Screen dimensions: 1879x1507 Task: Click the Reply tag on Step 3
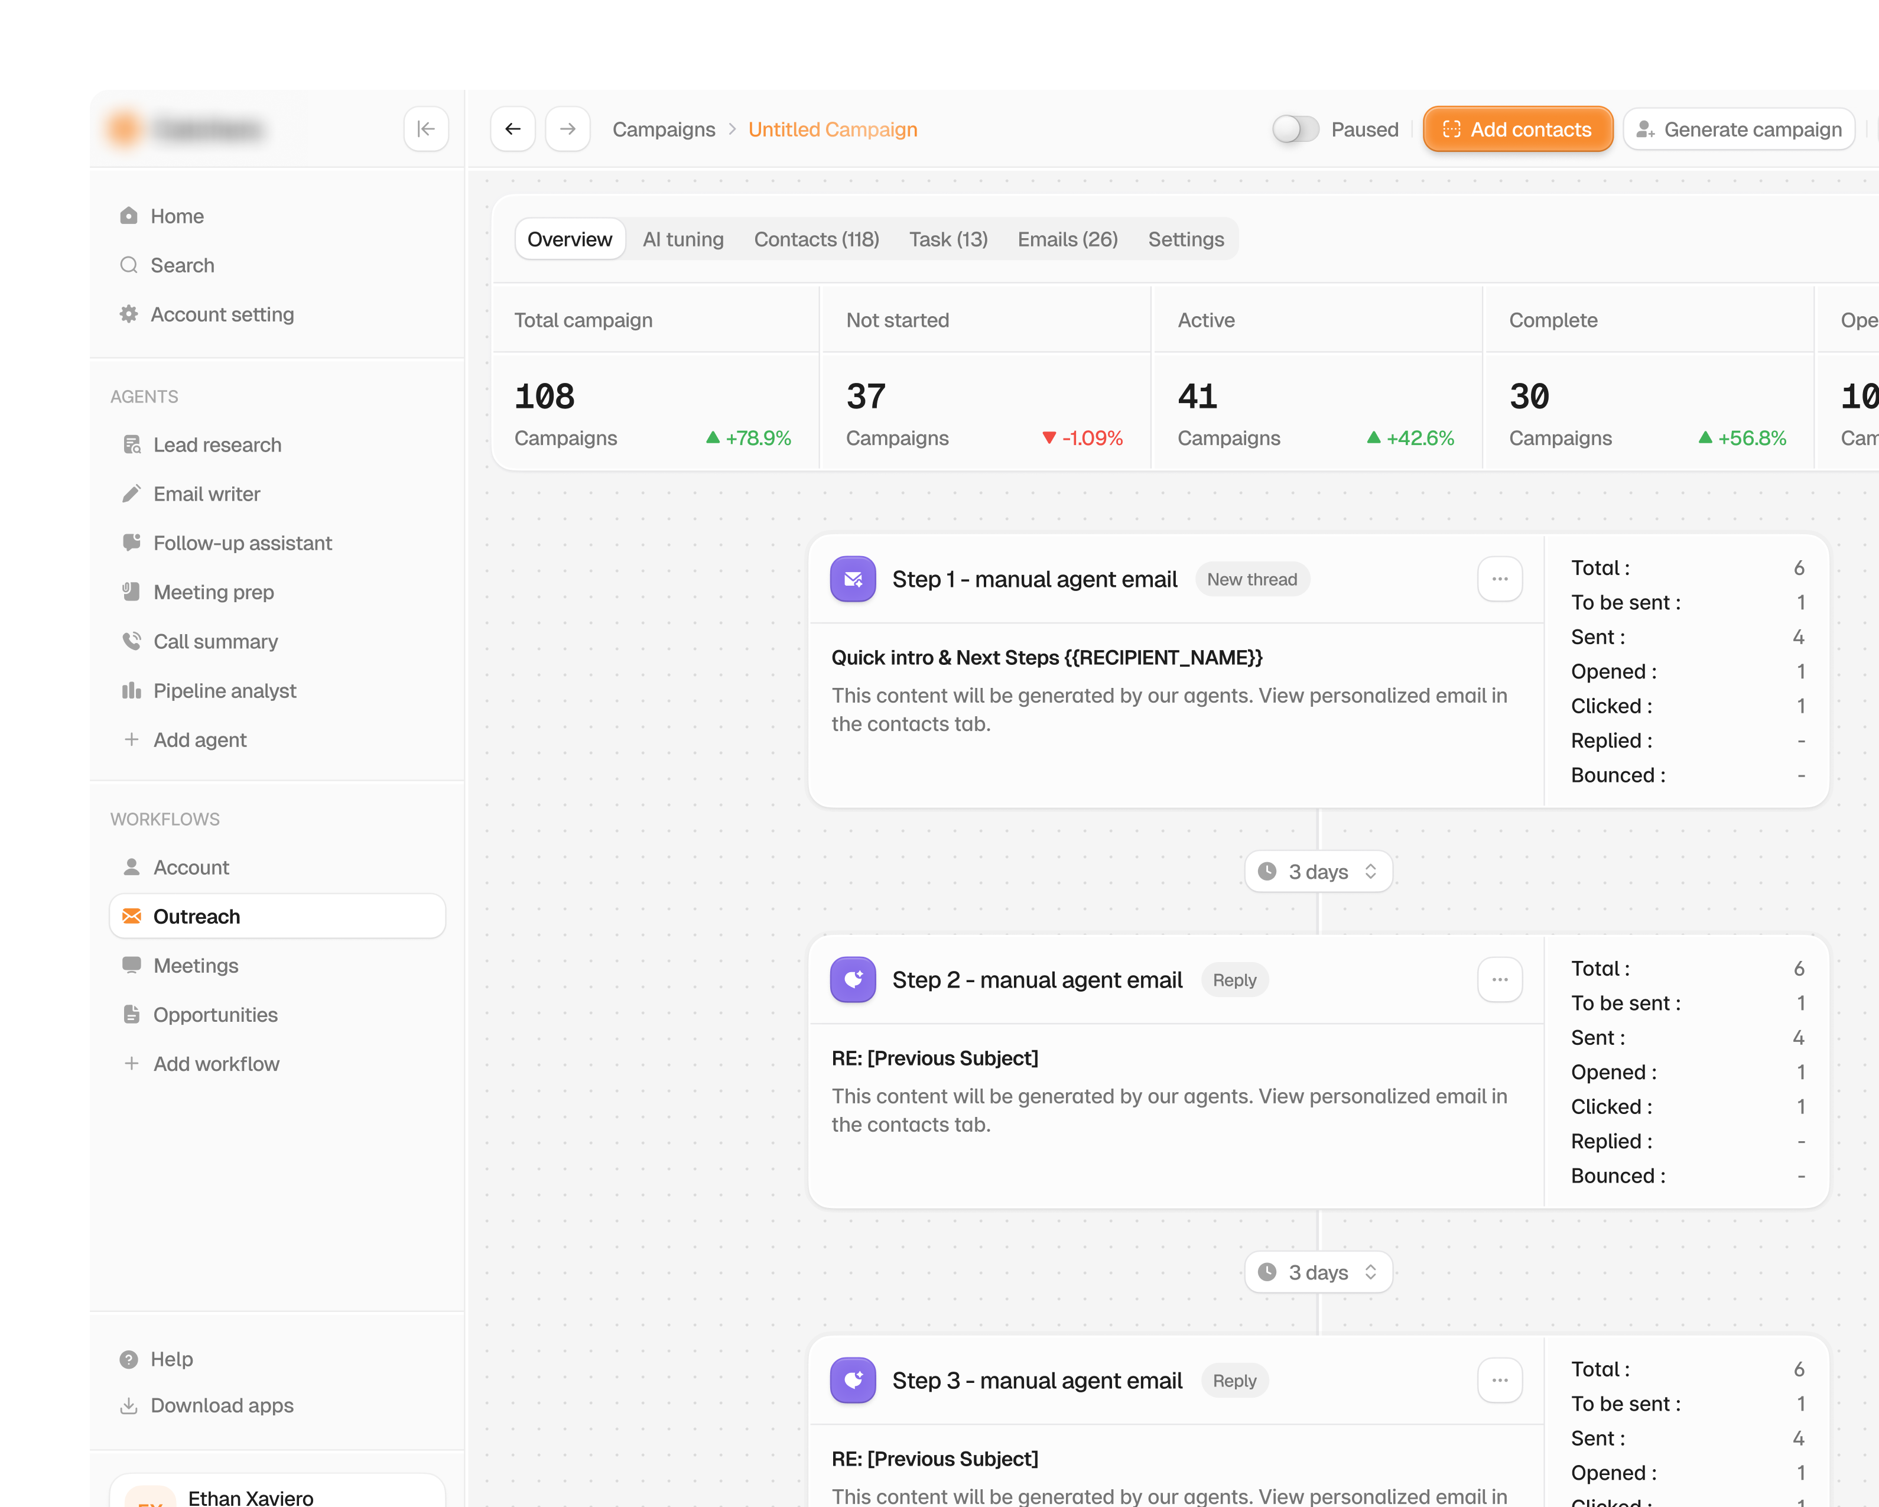click(1234, 1381)
